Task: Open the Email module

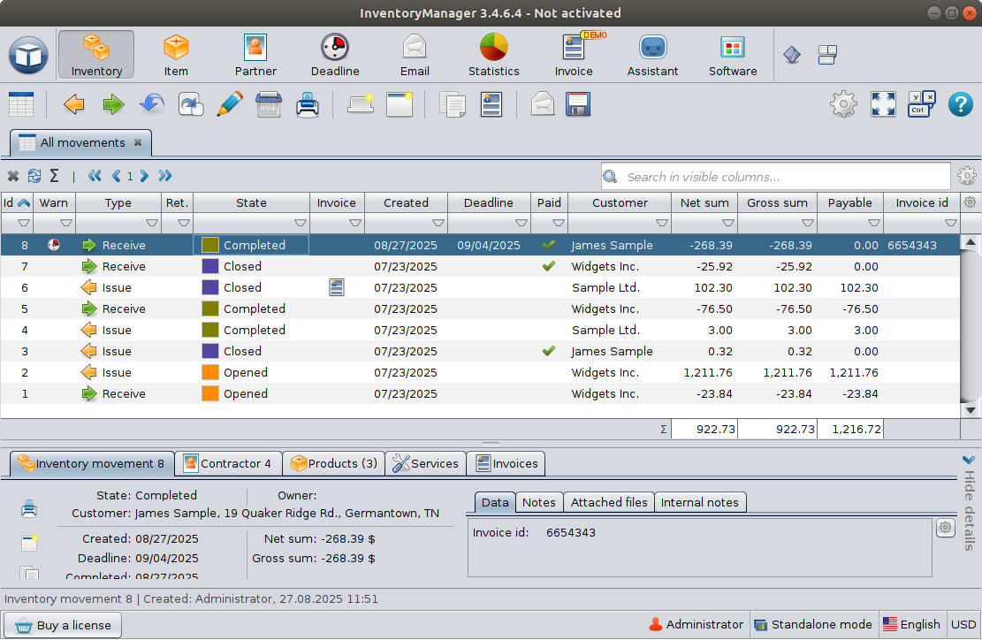Action: click(415, 55)
